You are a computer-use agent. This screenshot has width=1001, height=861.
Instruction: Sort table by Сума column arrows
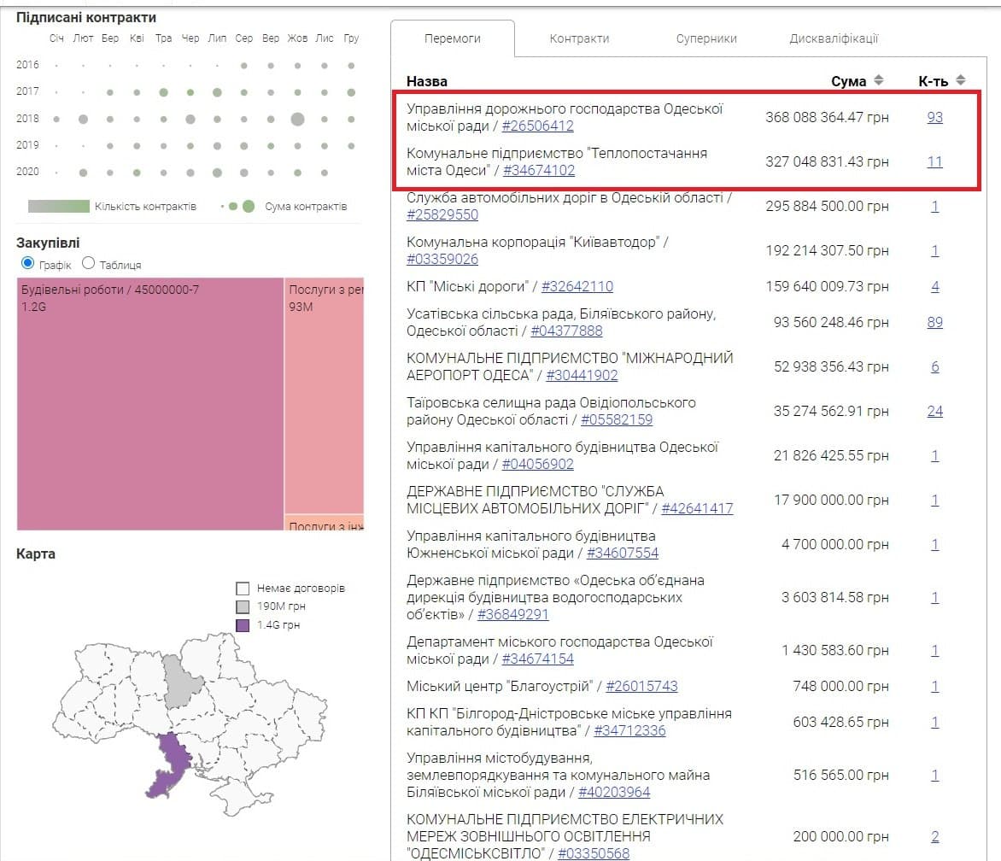tap(878, 80)
